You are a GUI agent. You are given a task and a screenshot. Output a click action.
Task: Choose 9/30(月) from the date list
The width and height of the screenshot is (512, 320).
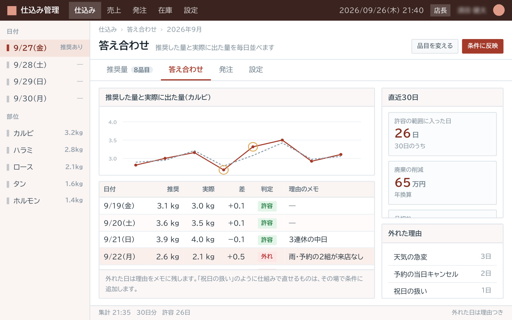click(x=45, y=99)
